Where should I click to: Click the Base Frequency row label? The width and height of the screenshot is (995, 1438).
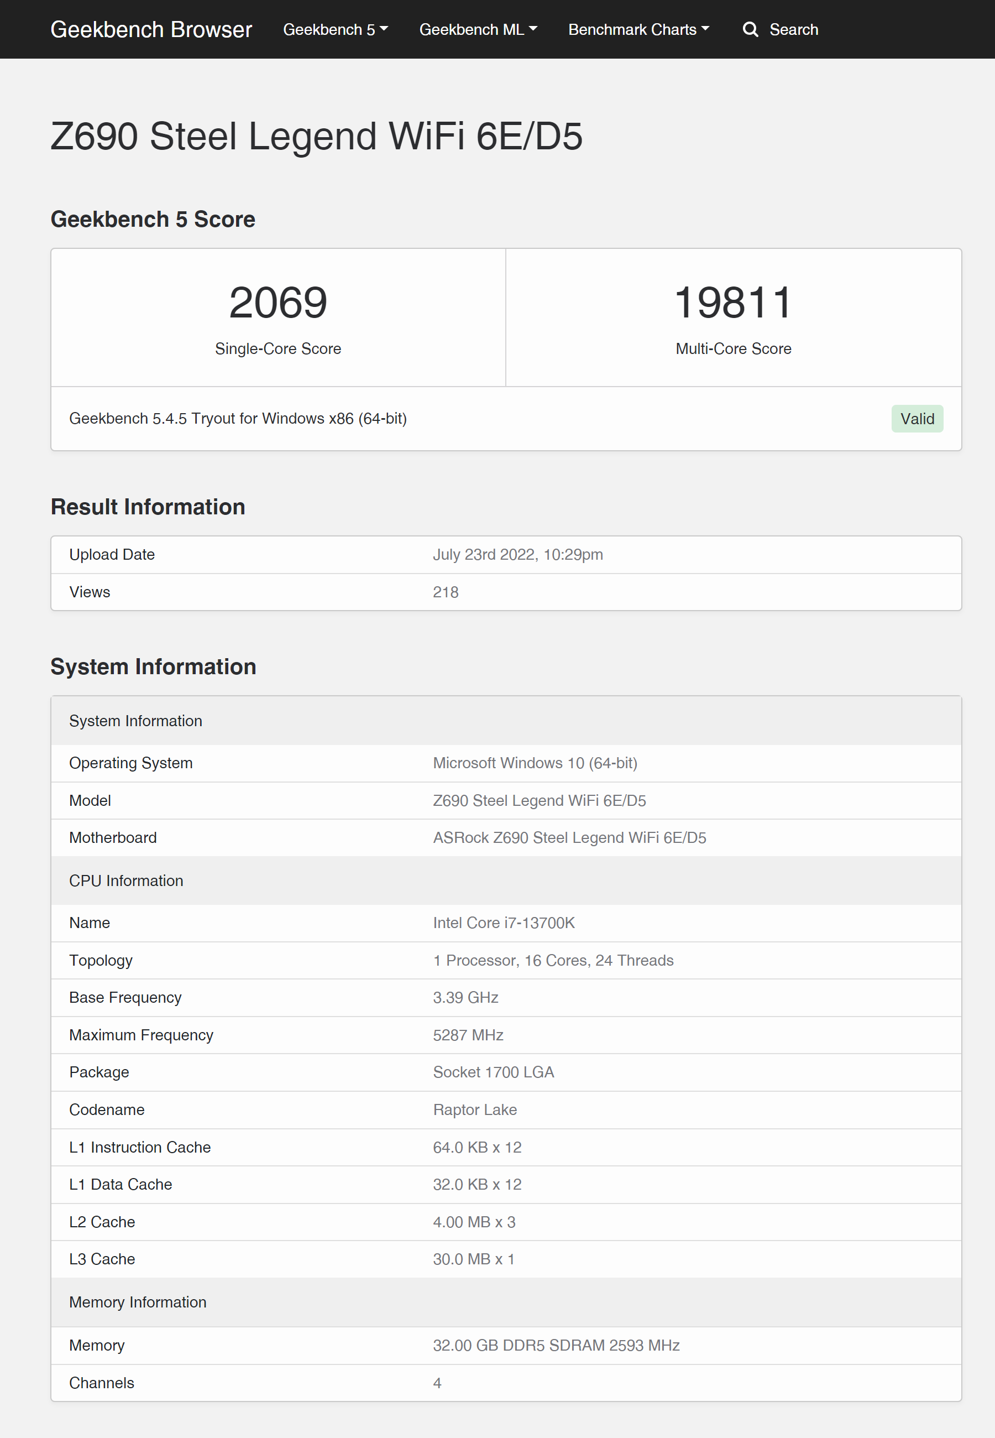click(x=125, y=998)
